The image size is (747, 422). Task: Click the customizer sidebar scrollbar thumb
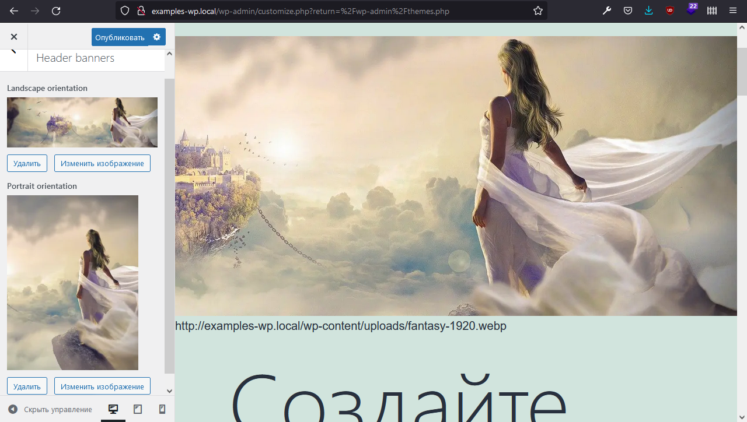(169, 226)
